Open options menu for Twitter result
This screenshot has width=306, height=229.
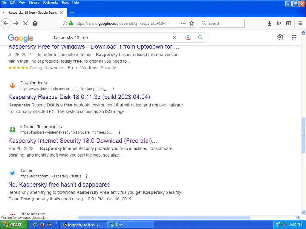point(86,176)
